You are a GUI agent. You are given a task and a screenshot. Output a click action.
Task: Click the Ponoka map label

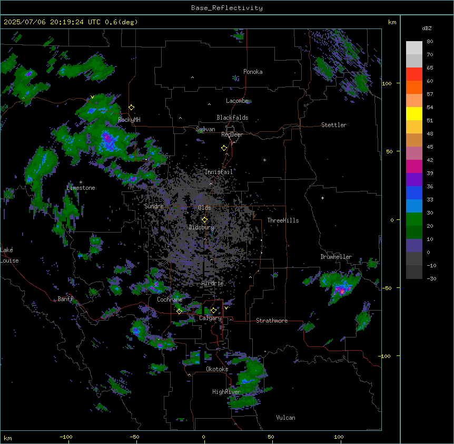(x=253, y=72)
